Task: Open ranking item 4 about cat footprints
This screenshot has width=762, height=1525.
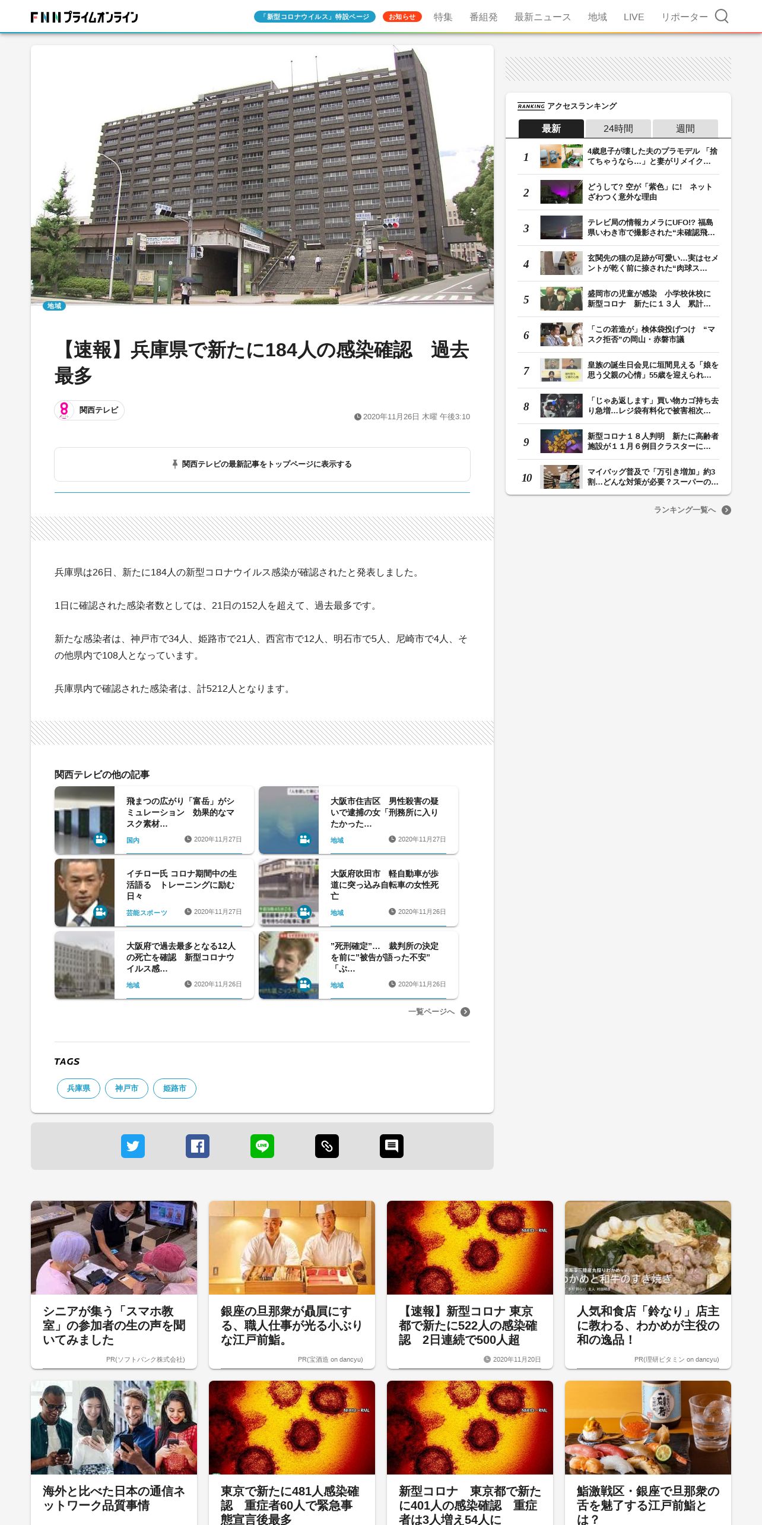Action: tap(618, 264)
